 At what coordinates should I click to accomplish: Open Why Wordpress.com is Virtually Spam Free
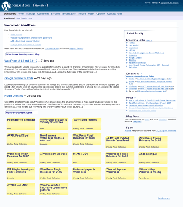click(x=54, y=124)
